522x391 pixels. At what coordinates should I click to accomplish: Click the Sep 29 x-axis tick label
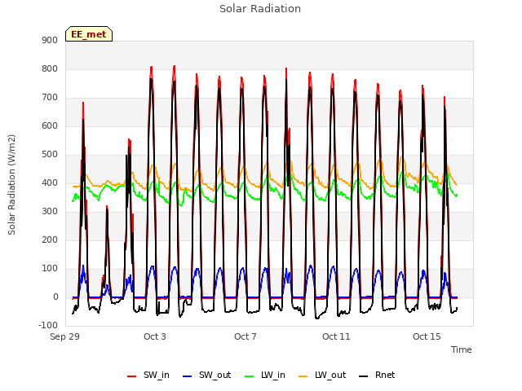[x=65, y=336]
